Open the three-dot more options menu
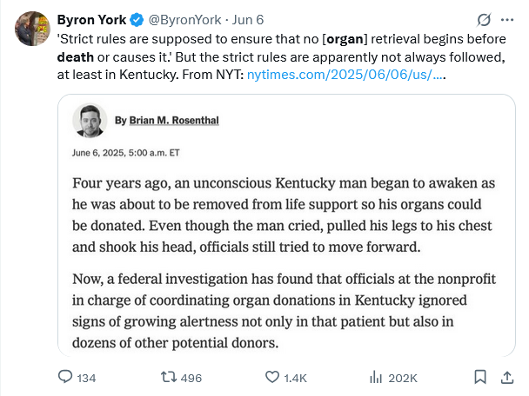This screenshot has height=396, width=529. click(509, 19)
